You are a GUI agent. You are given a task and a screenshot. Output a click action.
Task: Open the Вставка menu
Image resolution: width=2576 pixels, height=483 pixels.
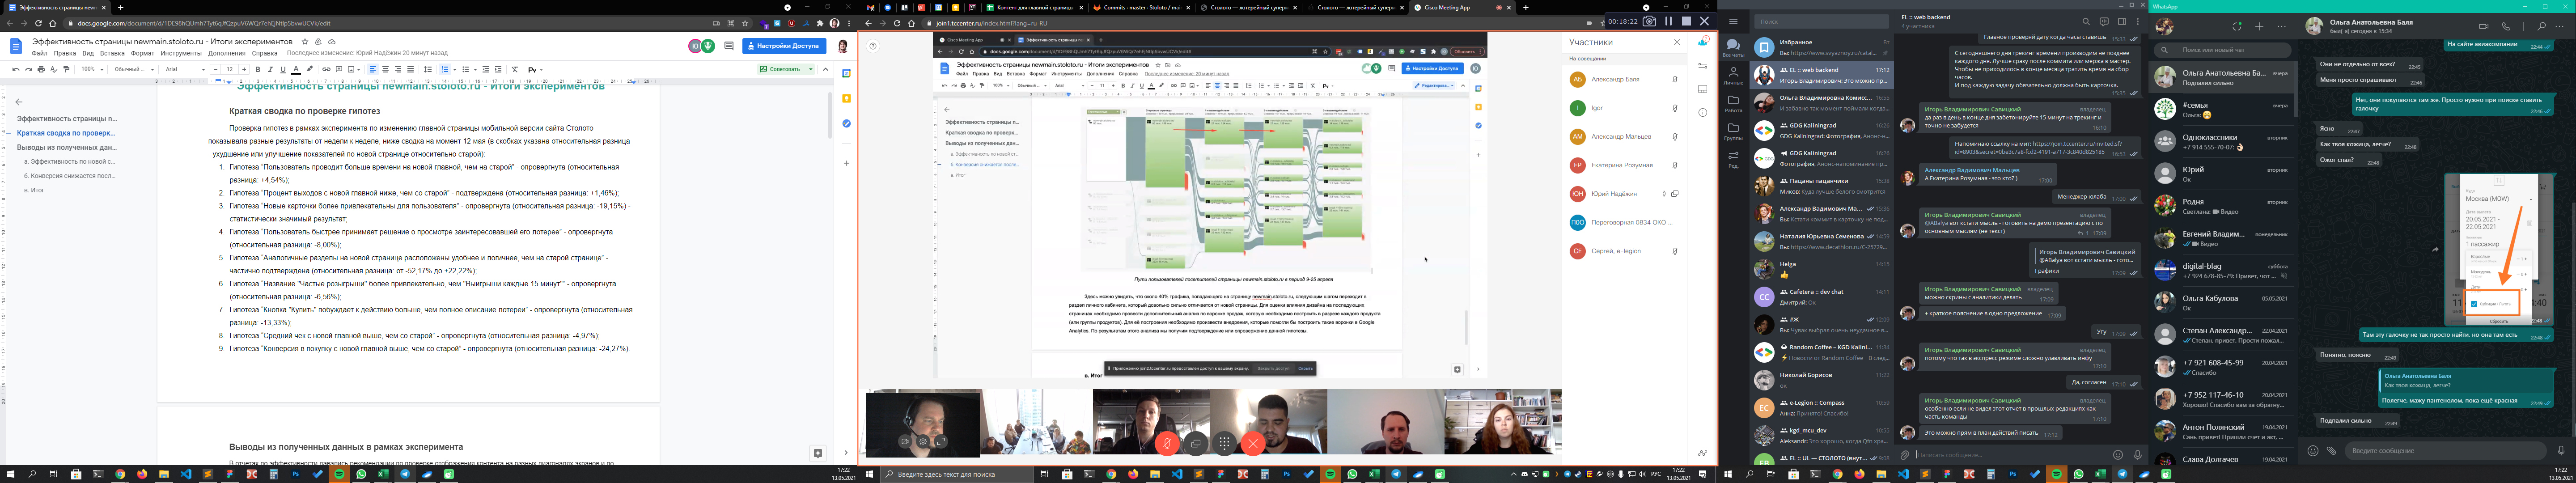[x=112, y=53]
